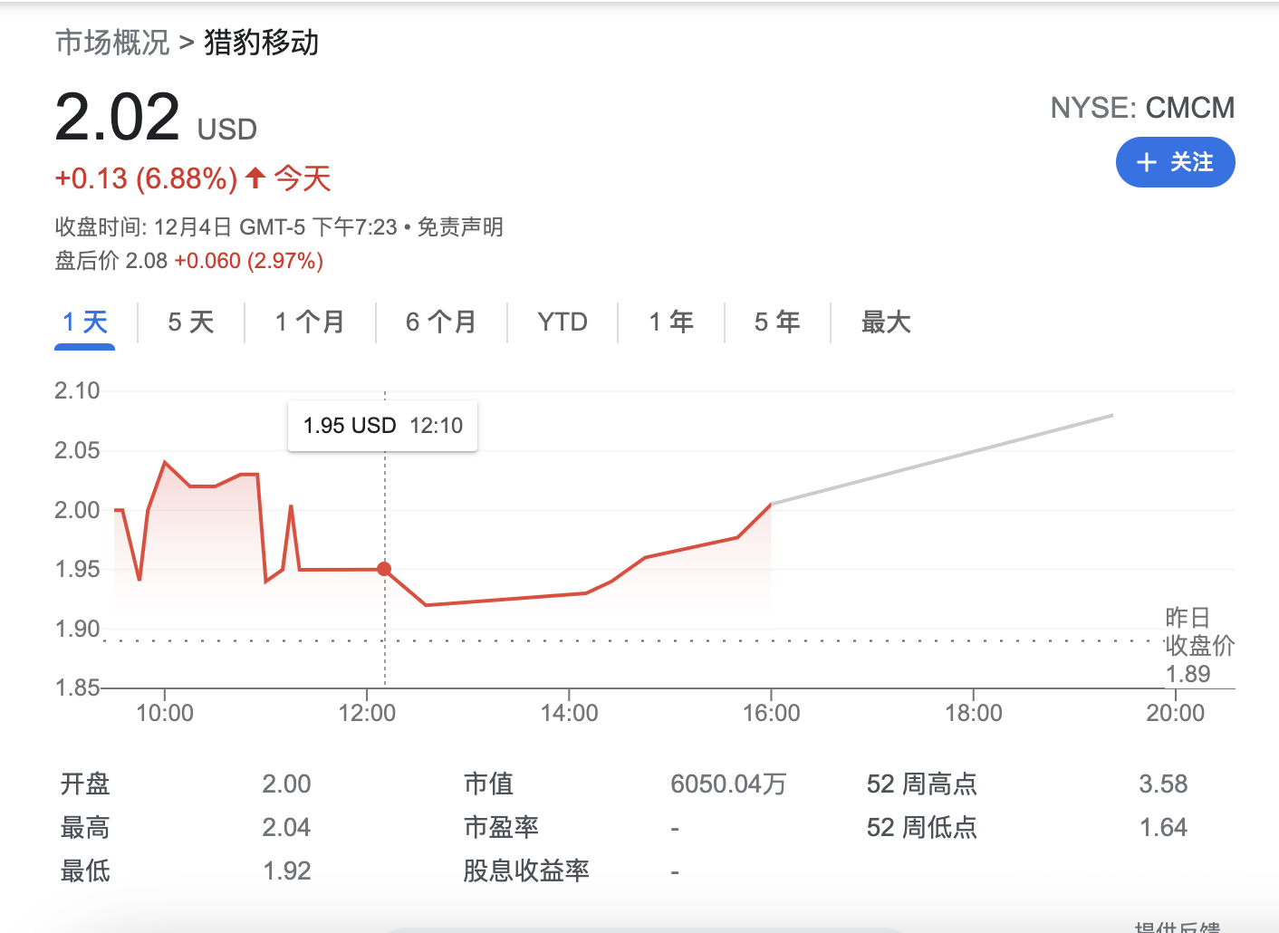
Task: Follow the stock with the 关注 button
Action: 1175,162
